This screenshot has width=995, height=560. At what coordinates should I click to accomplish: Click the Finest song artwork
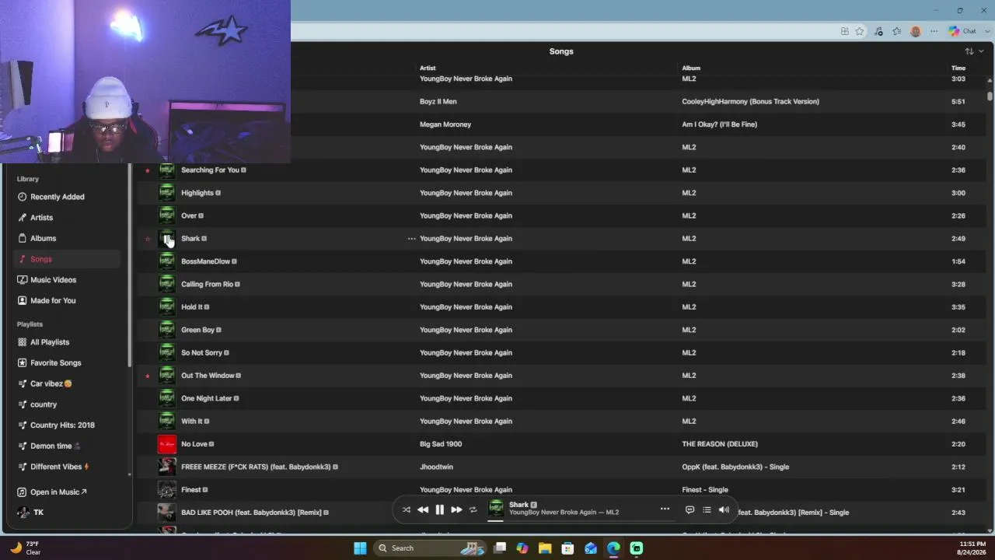coord(166,490)
